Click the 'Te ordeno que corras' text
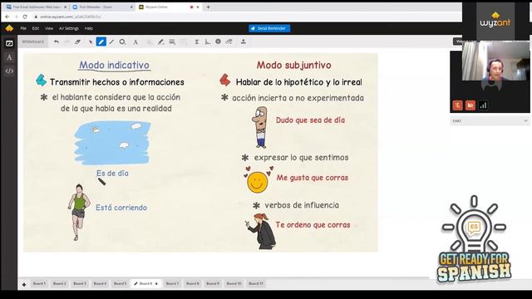The width and height of the screenshot is (532, 299). [x=313, y=225]
